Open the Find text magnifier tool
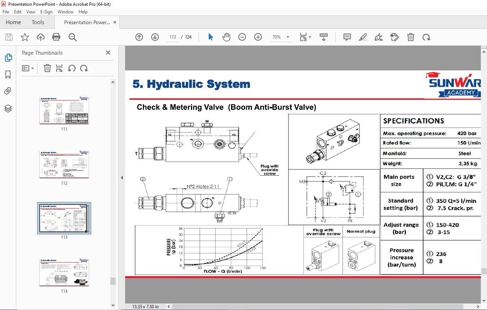This screenshot has width=487, height=310. tap(72, 37)
